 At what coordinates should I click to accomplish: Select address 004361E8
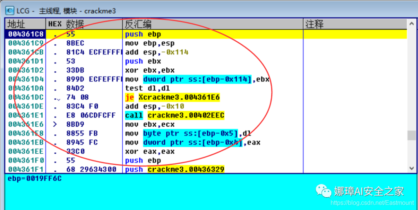26,134
